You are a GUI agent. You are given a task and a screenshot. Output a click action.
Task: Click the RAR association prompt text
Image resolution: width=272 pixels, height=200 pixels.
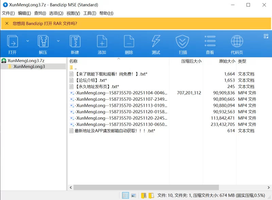[x=45, y=23]
